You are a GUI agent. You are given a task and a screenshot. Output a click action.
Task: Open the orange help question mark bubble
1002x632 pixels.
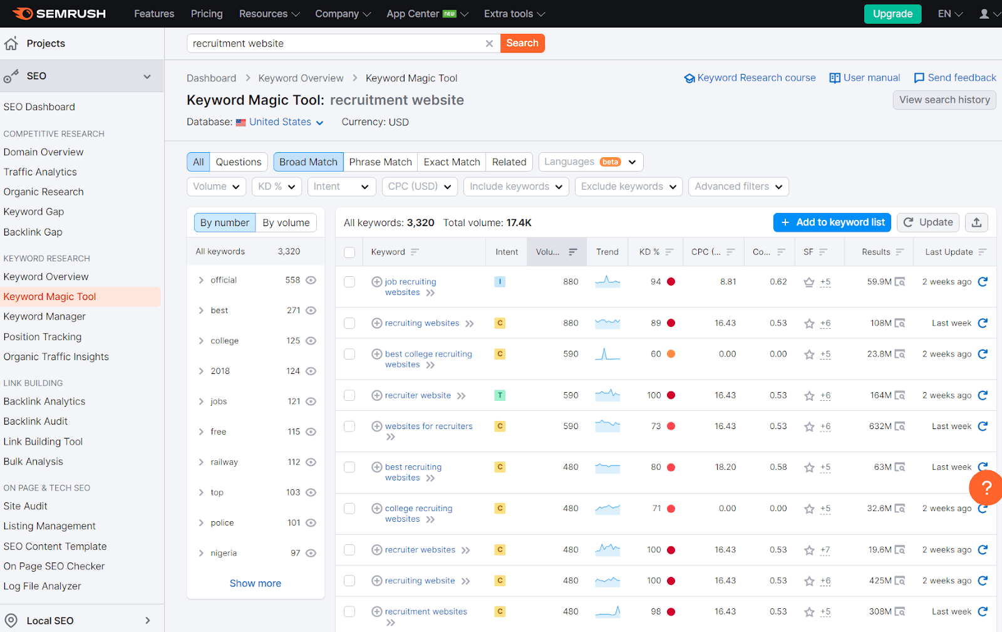(x=985, y=488)
